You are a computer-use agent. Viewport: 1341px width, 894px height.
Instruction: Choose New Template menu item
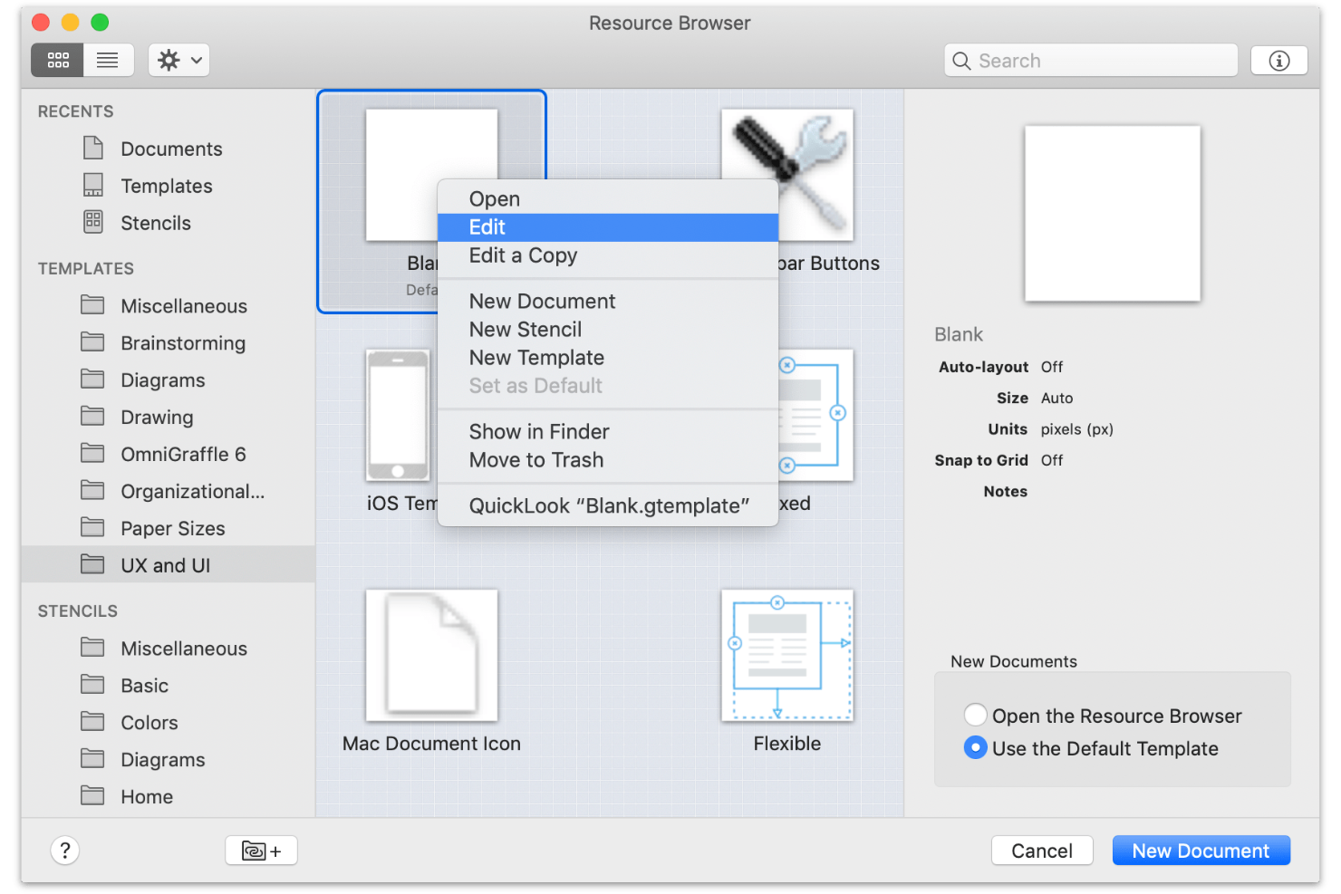coord(608,358)
